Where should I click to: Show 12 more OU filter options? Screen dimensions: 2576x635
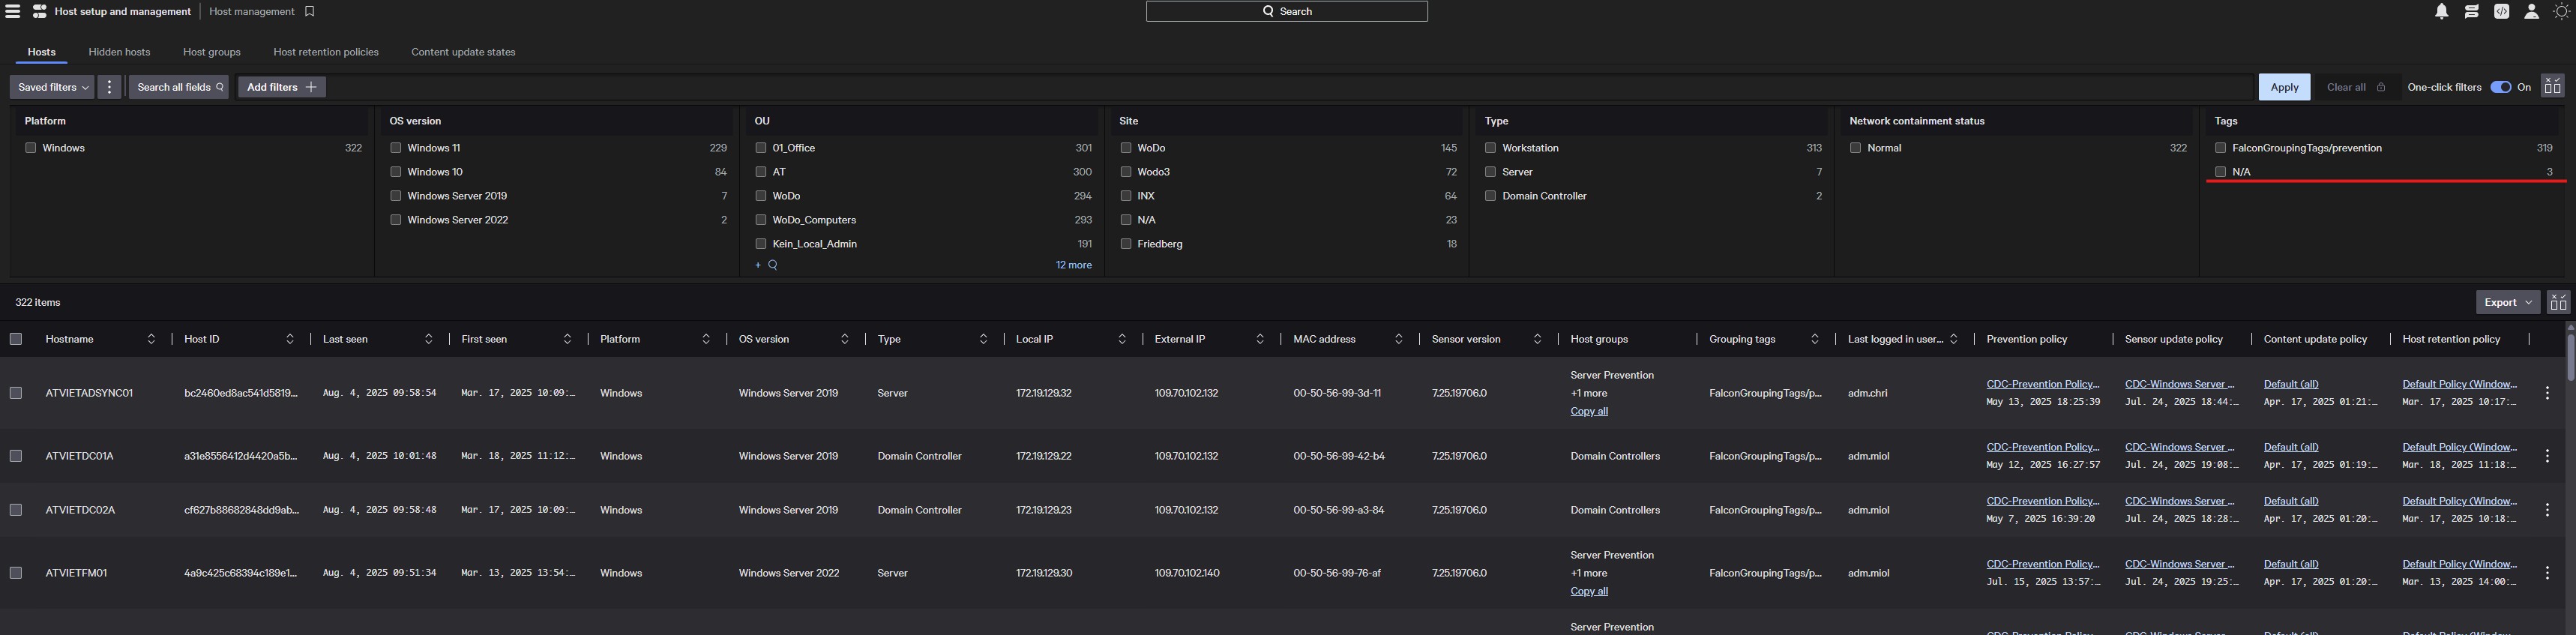[1073, 265]
